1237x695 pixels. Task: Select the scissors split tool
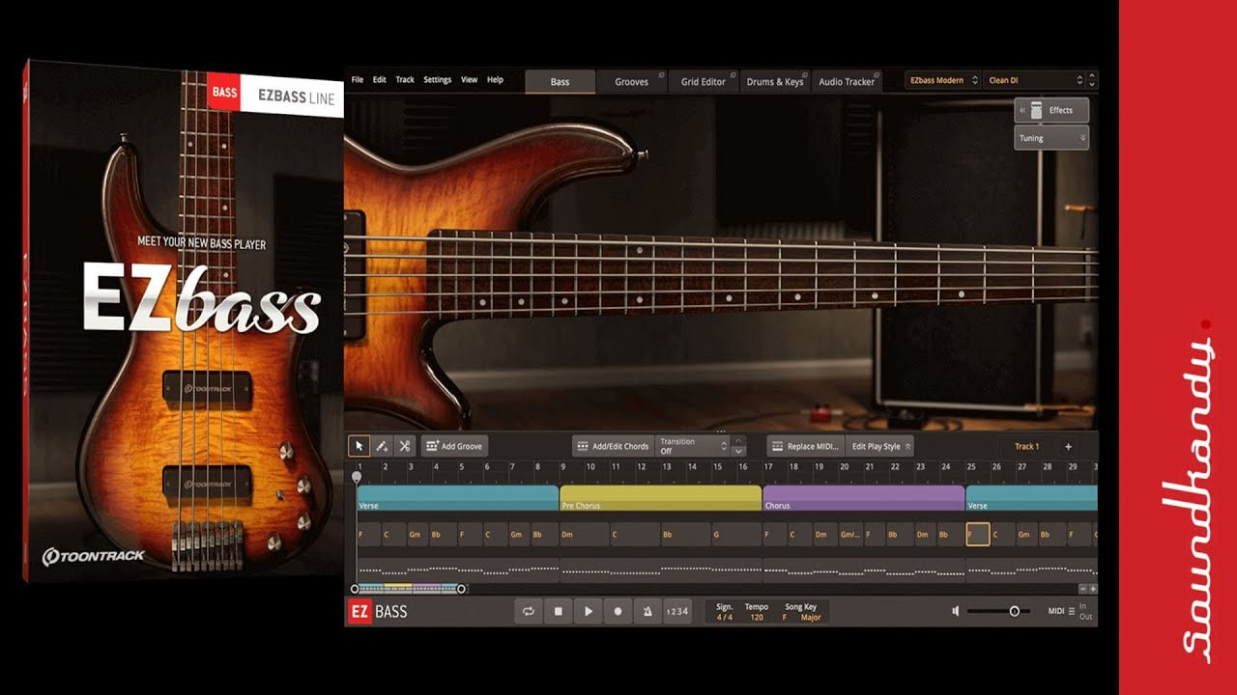pos(404,446)
